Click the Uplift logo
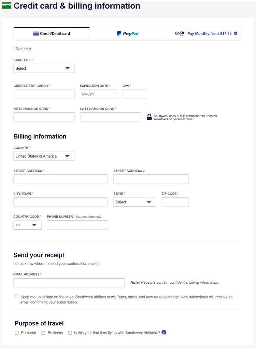Viewport: 256px width, 348px height. [180, 34]
